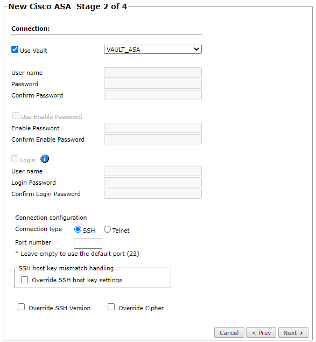Viewport: 316px width, 342px height.
Task: Click the top User name field
Action: [153, 72]
